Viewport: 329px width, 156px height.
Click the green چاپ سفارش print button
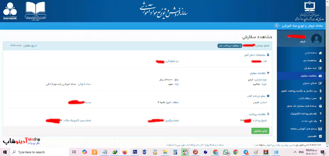pyautogui.click(x=260, y=131)
